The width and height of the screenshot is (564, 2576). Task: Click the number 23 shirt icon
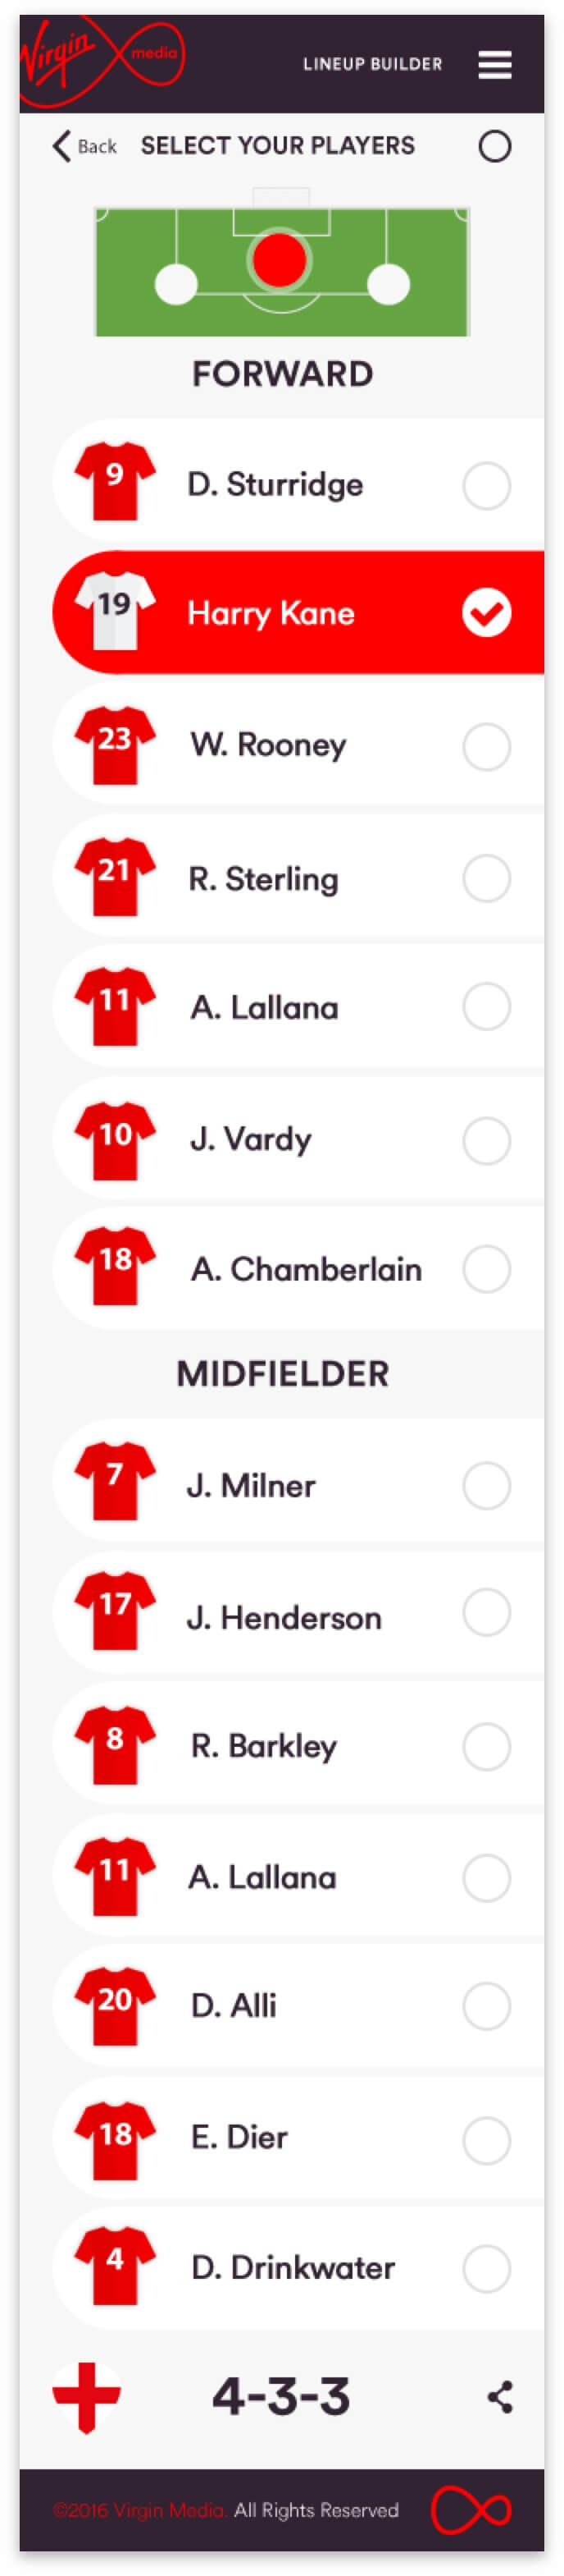click(x=115, y=745)
